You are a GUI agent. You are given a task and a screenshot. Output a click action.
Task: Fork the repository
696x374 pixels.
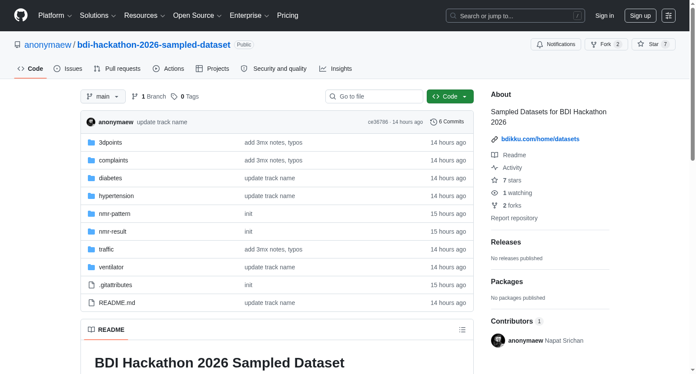(x=606, y=44)
